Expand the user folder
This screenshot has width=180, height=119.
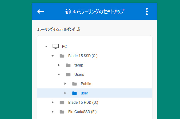click(65, 93)
